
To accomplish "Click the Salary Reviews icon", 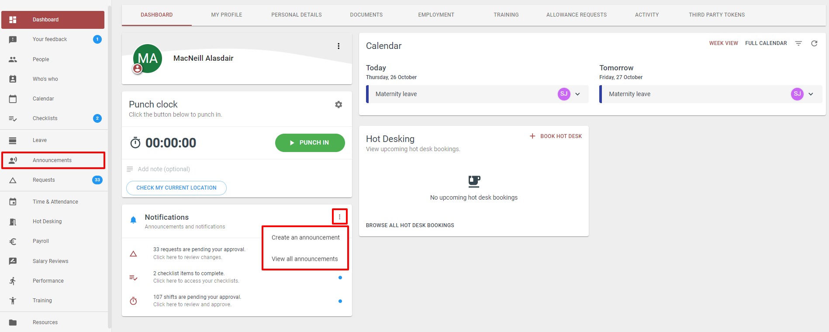I will point(13,261).
